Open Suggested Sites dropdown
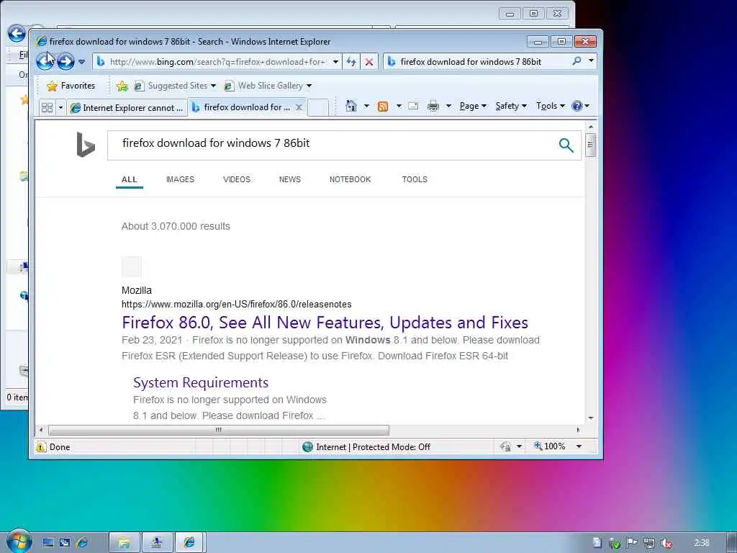 point(174,86)
